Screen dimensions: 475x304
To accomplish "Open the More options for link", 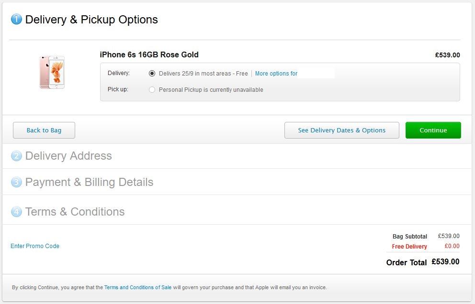I will [x=276, y=74].
